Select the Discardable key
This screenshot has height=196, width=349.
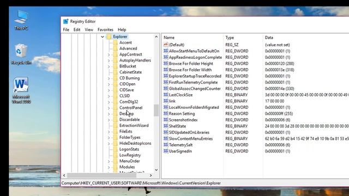pyautogui.click(x=129, y=120)
